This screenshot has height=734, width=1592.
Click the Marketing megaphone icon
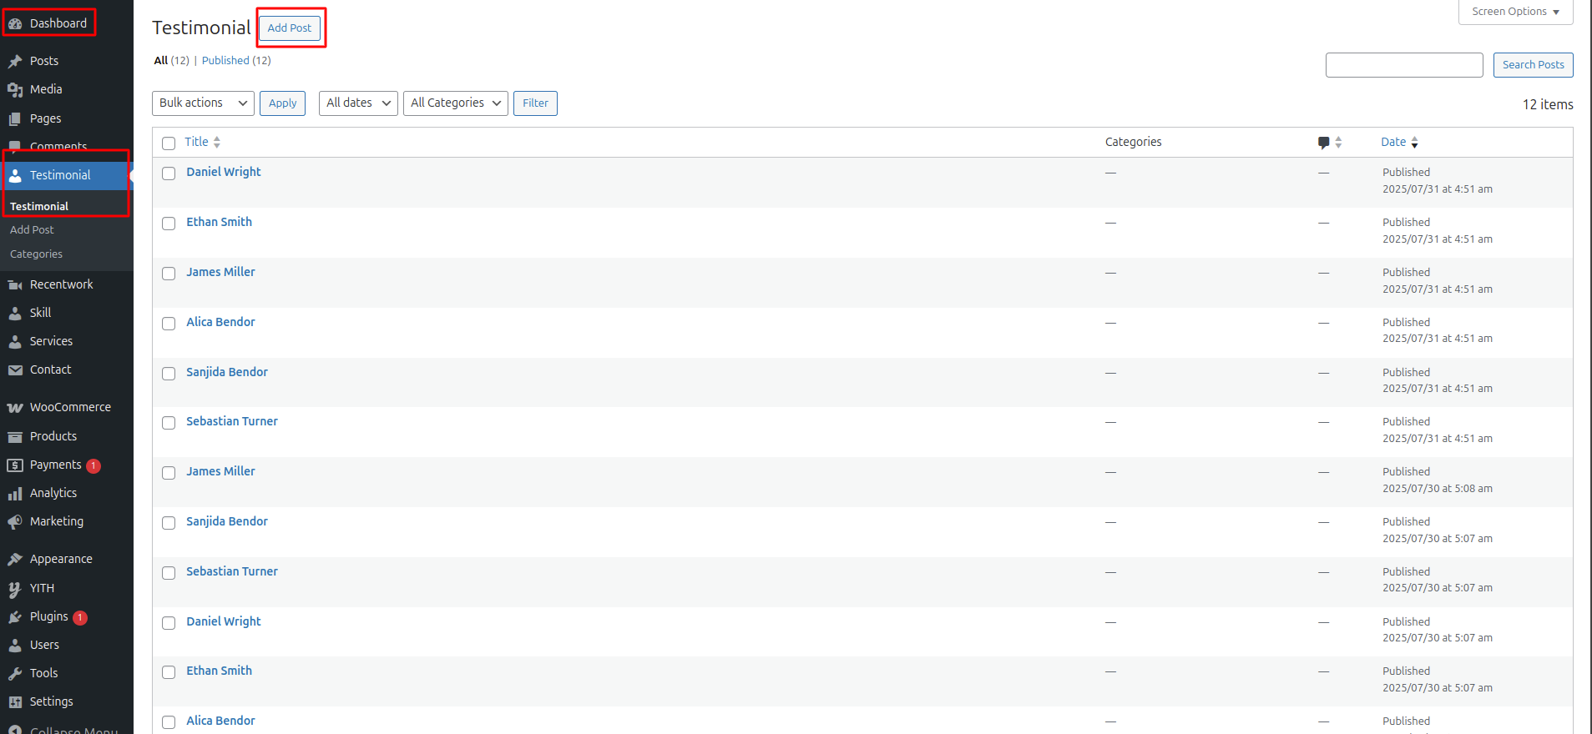[x=15, y=522]
